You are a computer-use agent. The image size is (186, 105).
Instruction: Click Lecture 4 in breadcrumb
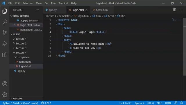[x=51, y=16]
